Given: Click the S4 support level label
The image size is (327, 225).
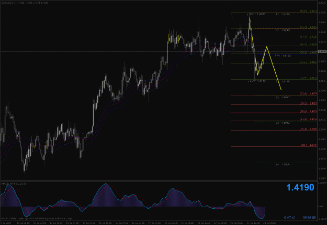Looking at the screenshot, I should pyautogui.click(x=283, y=165).
